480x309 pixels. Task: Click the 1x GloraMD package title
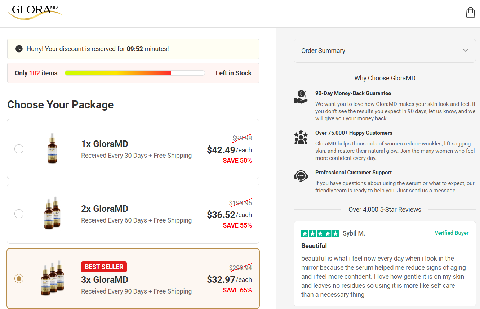point(105,144)
